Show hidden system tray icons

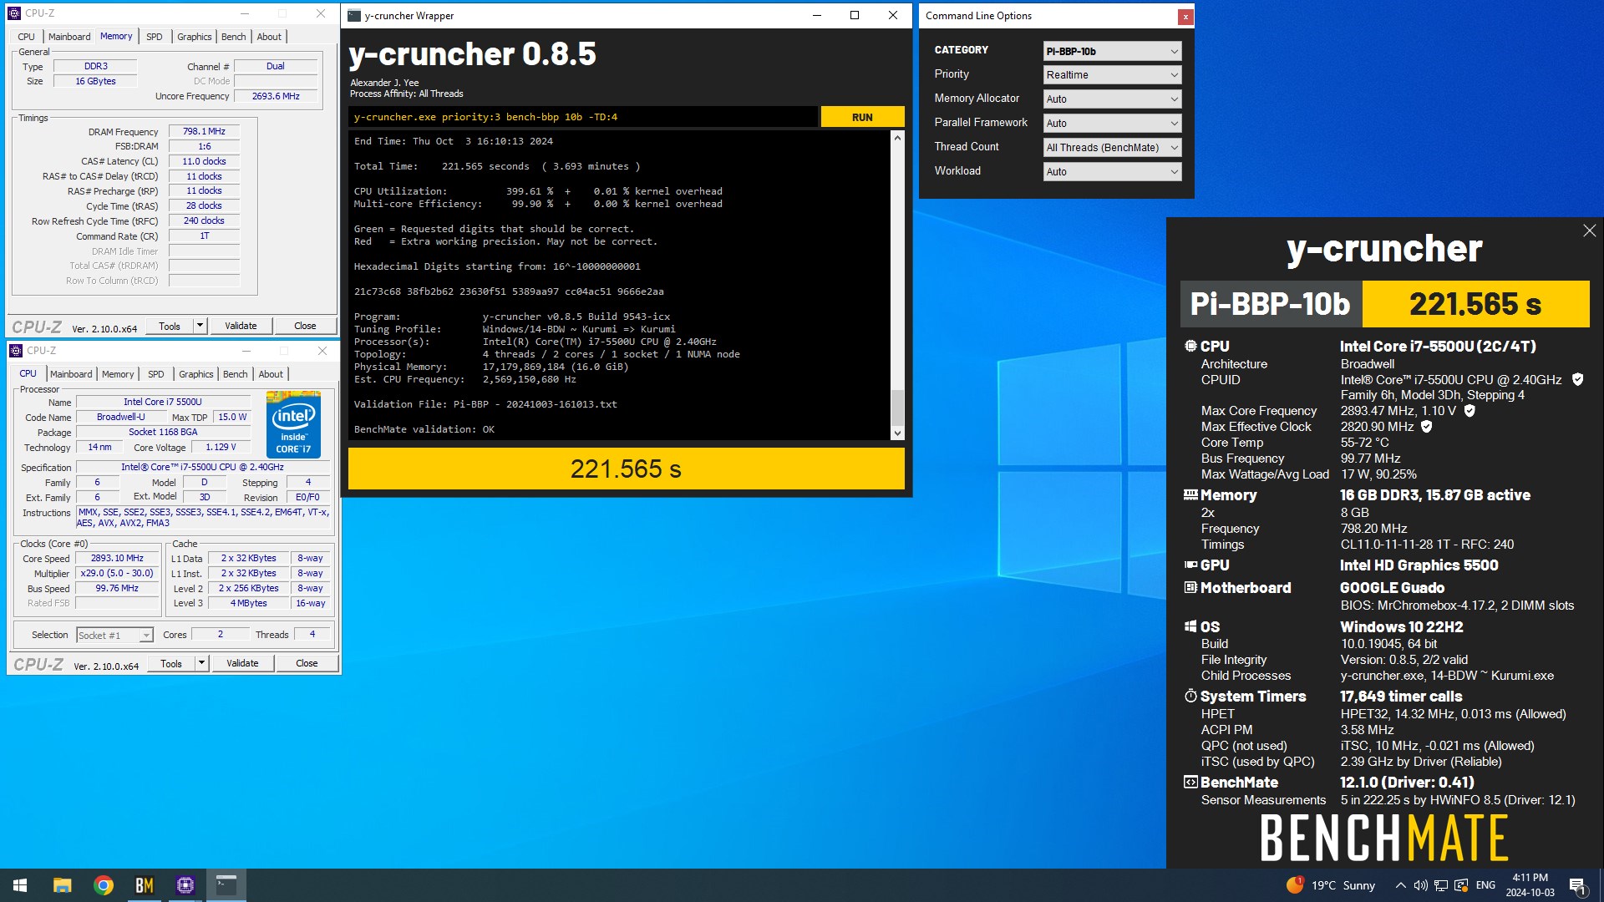1400,885
